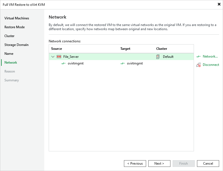Click the Source column header
The width and height of the screenshot is (223, 171).
pos(56,49)
